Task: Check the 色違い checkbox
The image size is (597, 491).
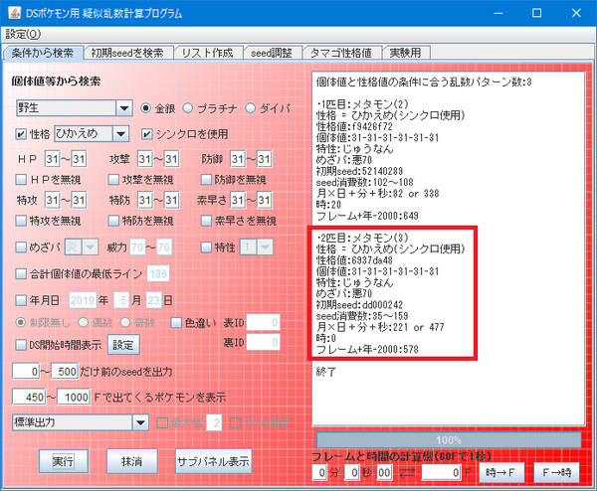Action: click(176, 323)
